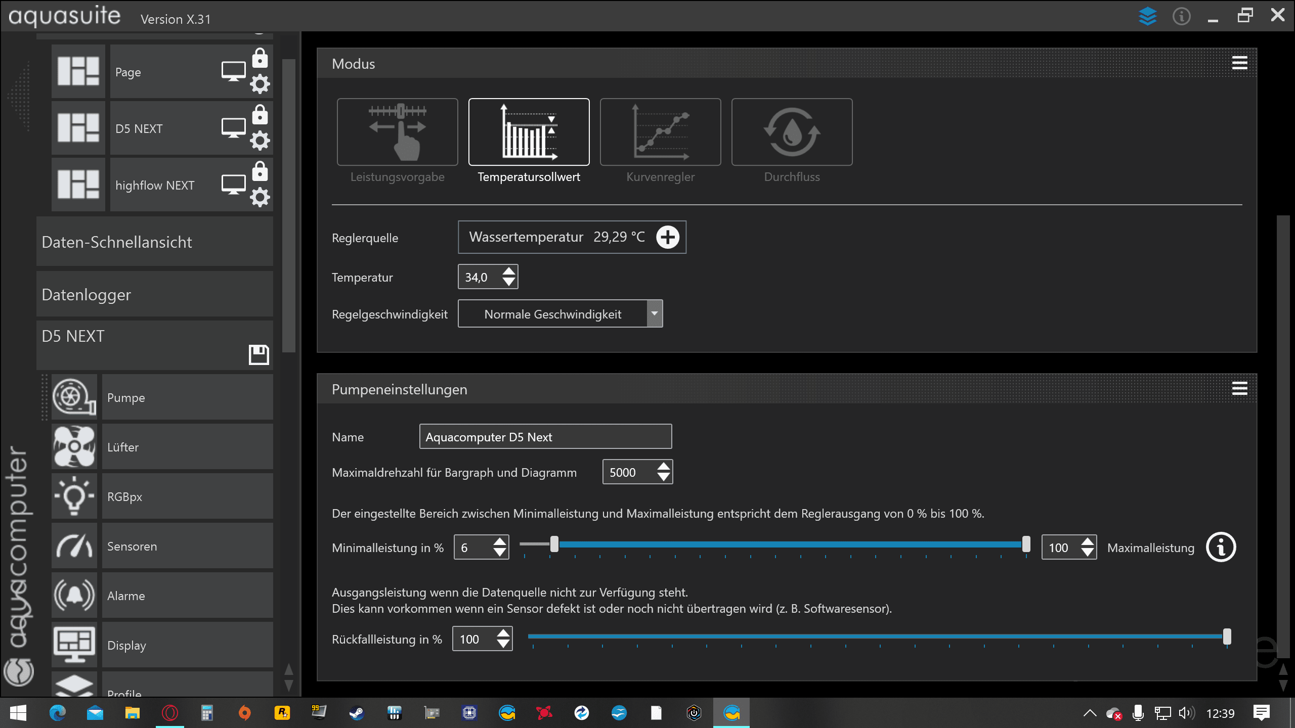Click the gauge Sensoren icon
The height and width of the screenshot is (728, 1295).
coord(74,545)
